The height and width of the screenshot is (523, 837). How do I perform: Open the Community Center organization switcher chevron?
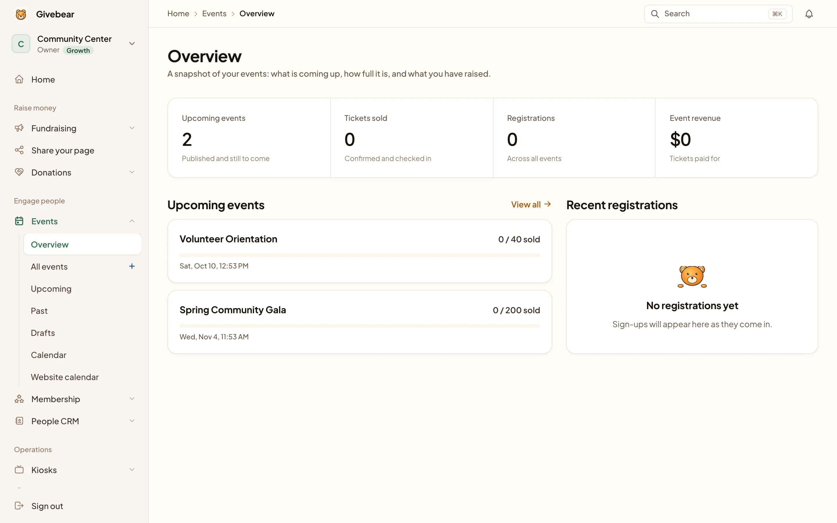(132, 44)
